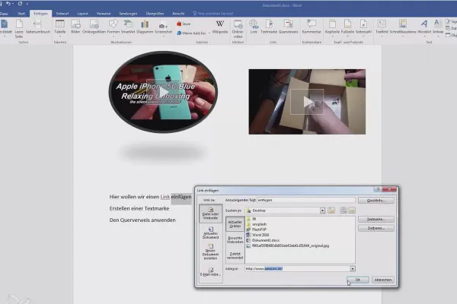Switch to the Verweise ribbon tab
Image resolution: width=457 pixels, height=304 pixels.
104,14
